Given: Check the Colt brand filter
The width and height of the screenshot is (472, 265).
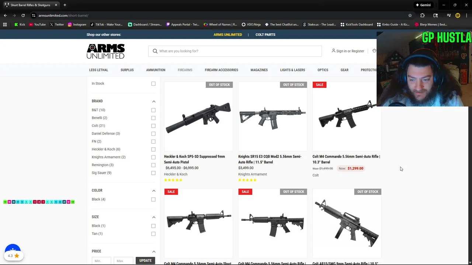Looking at the screenshot, I should [153, 126].
